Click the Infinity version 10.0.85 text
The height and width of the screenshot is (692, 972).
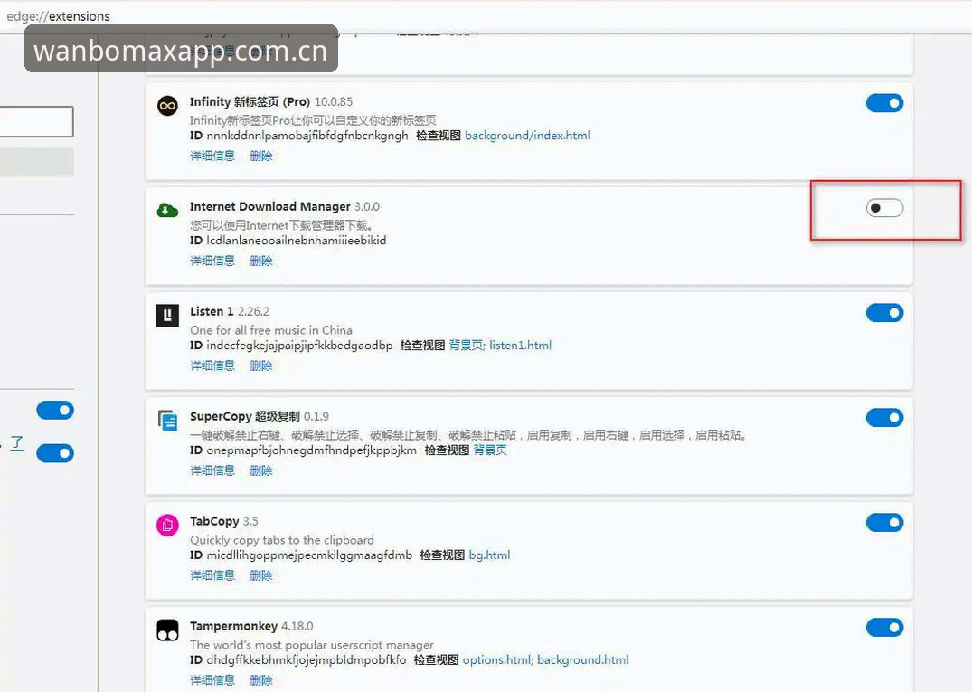tap(334, 101)
